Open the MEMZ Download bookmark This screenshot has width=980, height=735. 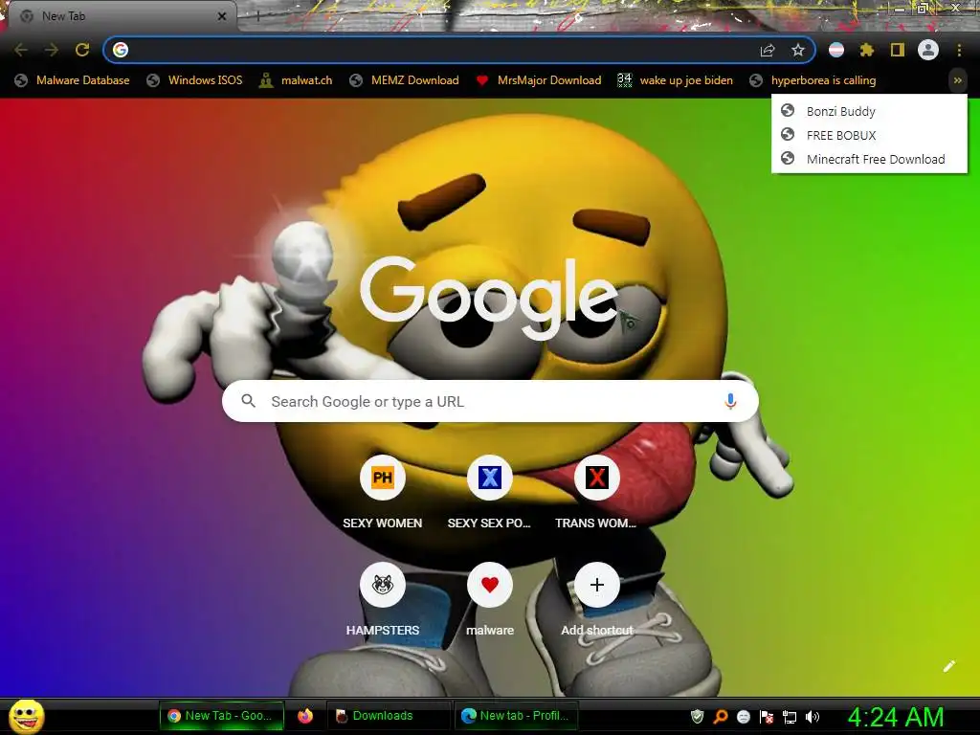coord(405,80)
